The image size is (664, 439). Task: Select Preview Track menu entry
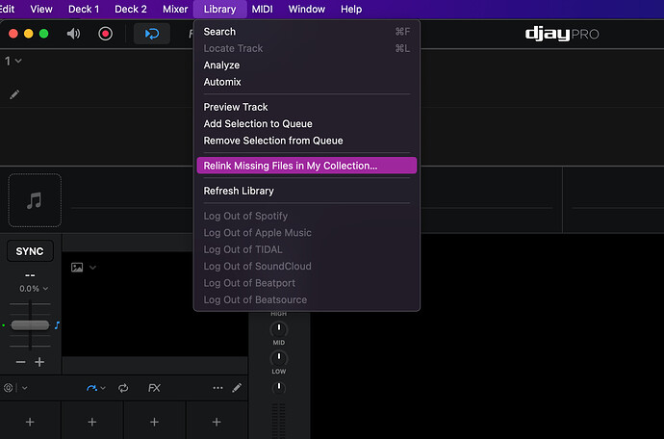(x=307, y=107)
